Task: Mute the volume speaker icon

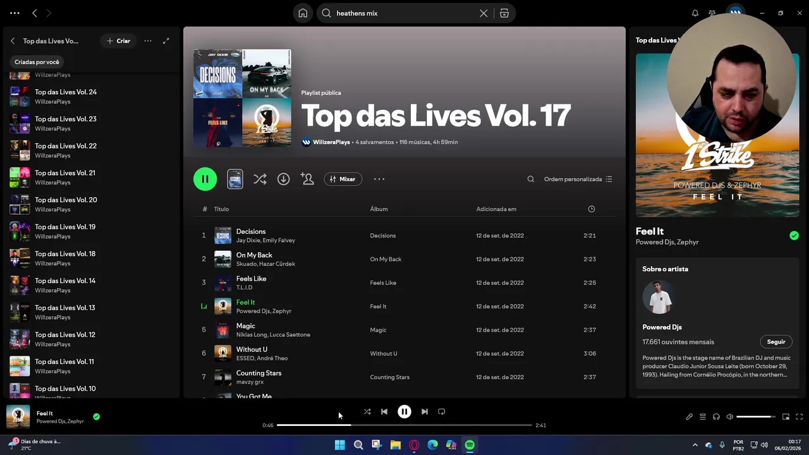Action: (x=730, y=416)
